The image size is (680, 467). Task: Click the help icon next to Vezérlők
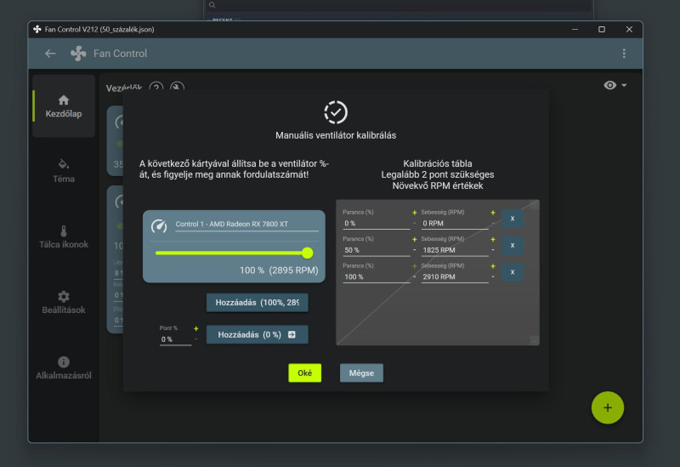pos(156,88)
